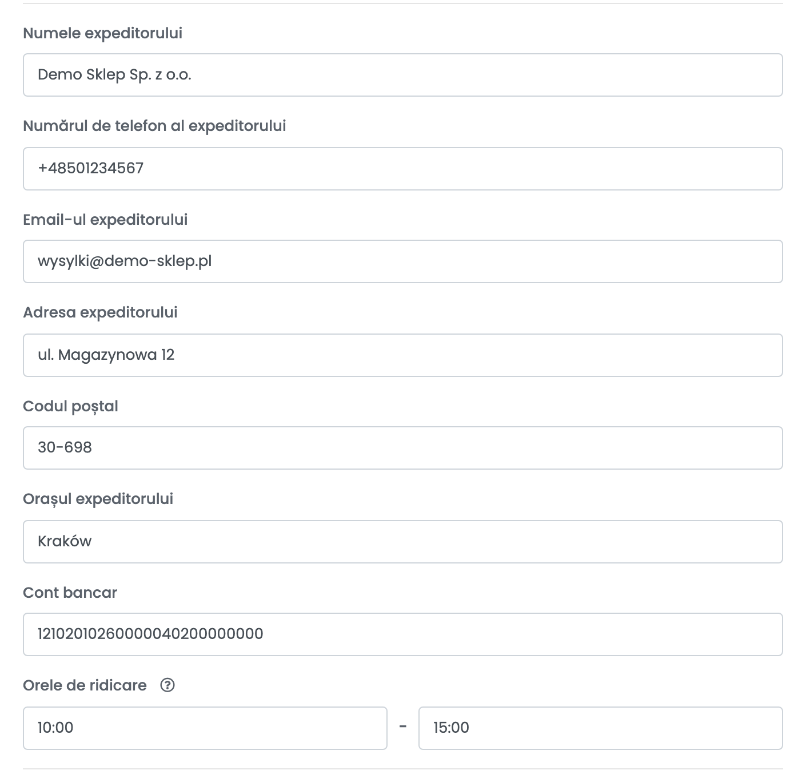Click the city field containing Kraków

[402, 542]
